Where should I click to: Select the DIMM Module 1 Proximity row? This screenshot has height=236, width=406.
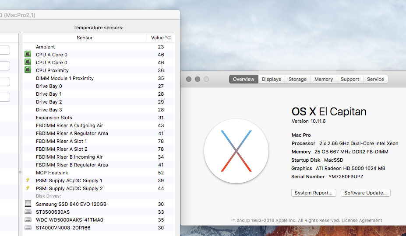click(99, 78)
